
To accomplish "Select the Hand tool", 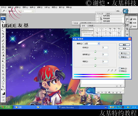I will click(3, 83).
